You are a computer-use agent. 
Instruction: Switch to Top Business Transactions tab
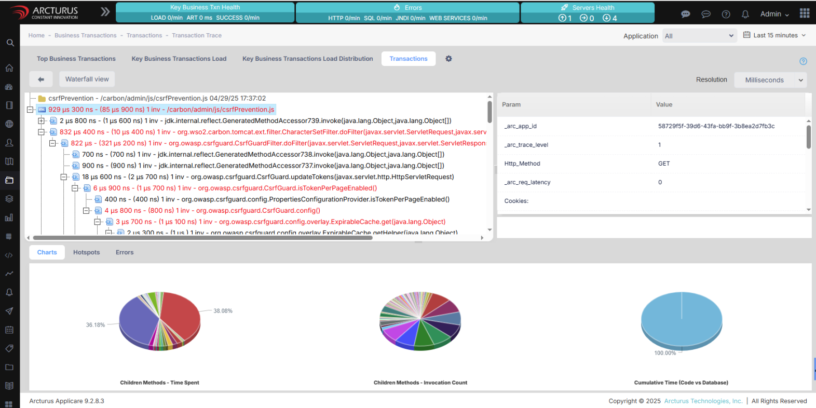click(x=76, y=59)
